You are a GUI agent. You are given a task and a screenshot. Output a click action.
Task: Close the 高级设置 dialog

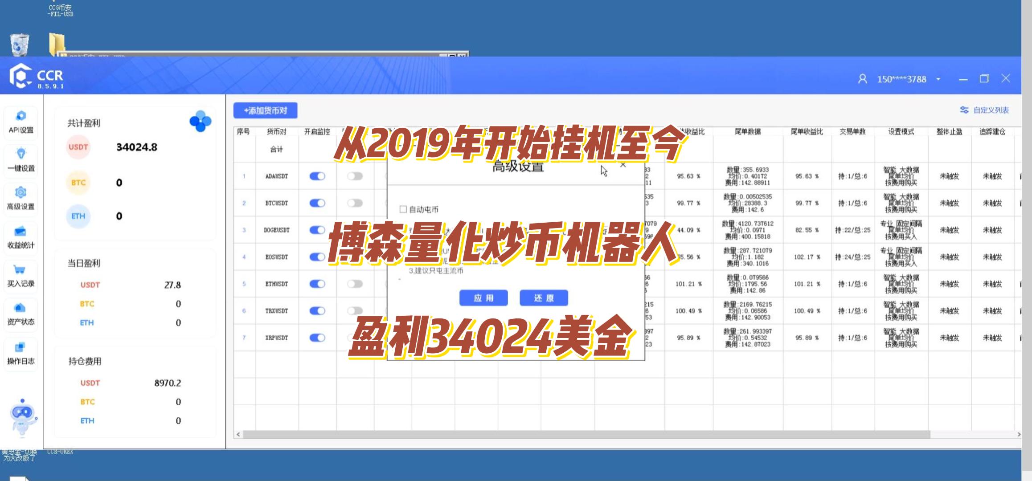(x=623, y=165)
